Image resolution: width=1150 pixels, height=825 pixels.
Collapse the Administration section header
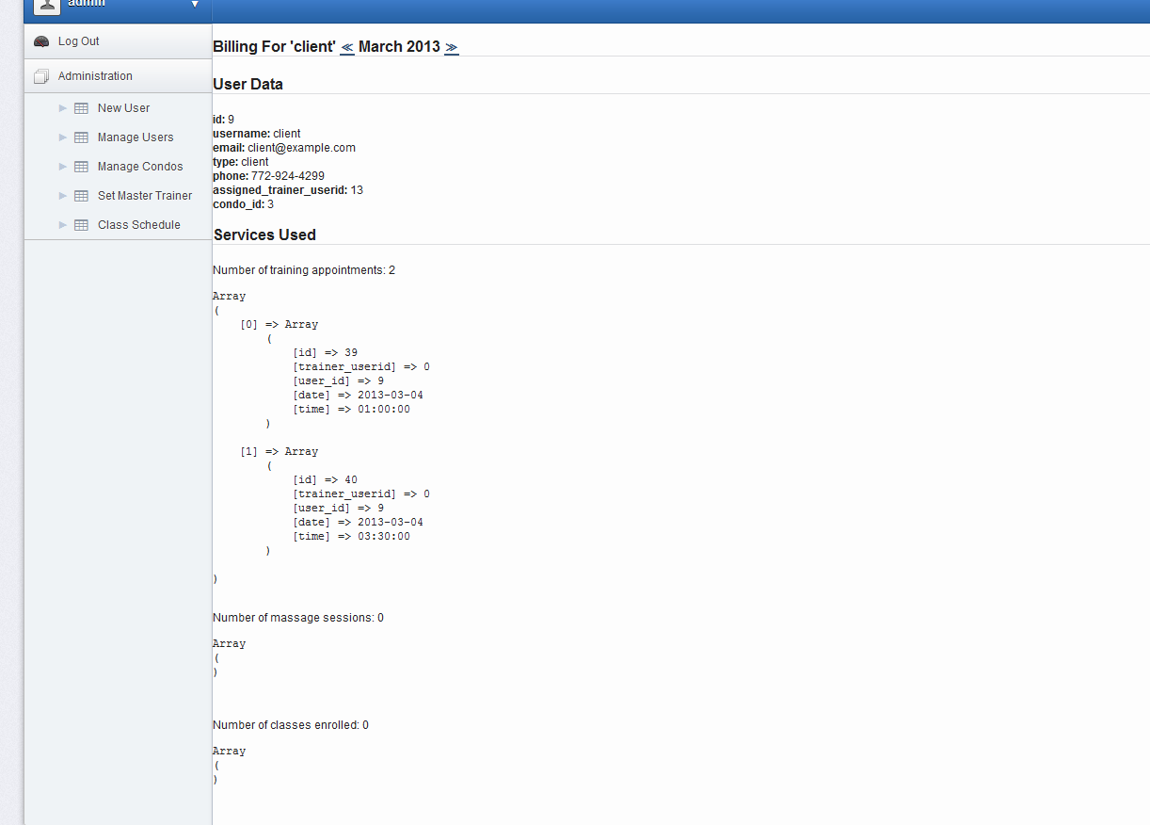(95, 76)
